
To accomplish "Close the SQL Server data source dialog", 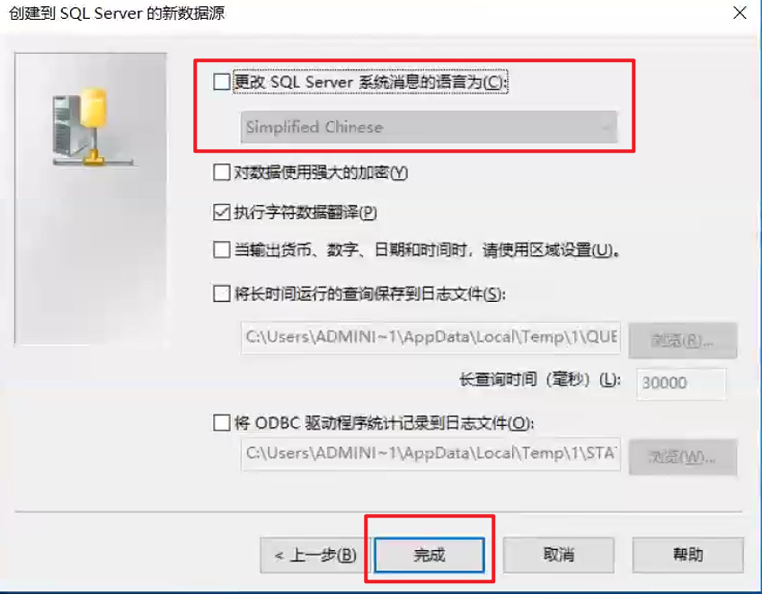I will [x=740, y=13].
